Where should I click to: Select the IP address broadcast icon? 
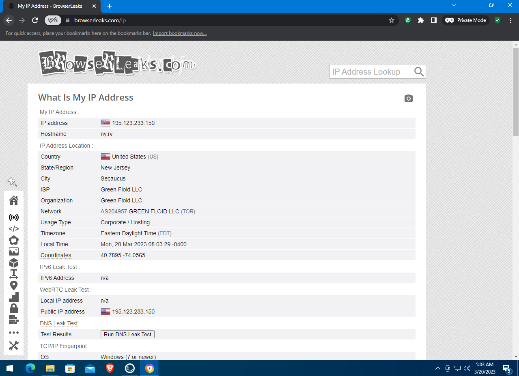pos(14,217)
